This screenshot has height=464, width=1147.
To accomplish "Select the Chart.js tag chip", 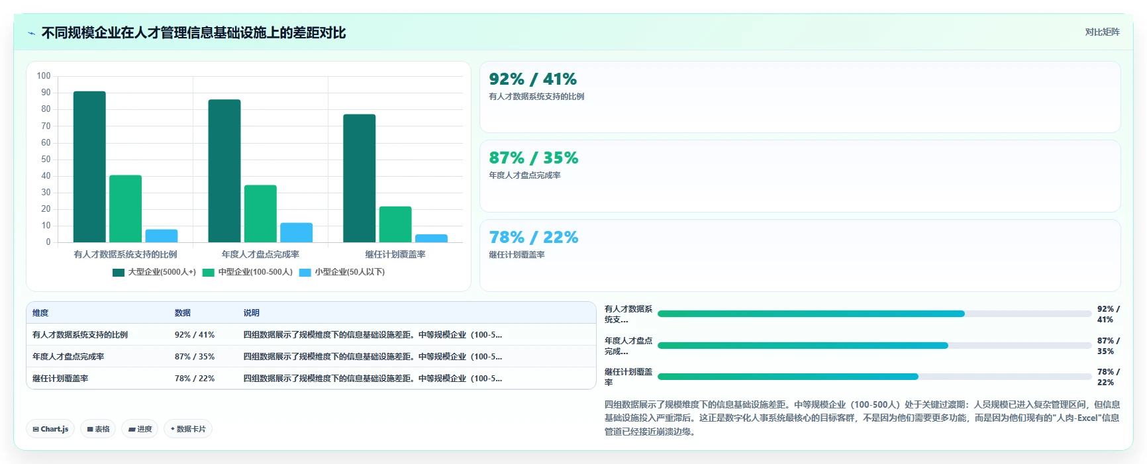I will pos(50,429).
